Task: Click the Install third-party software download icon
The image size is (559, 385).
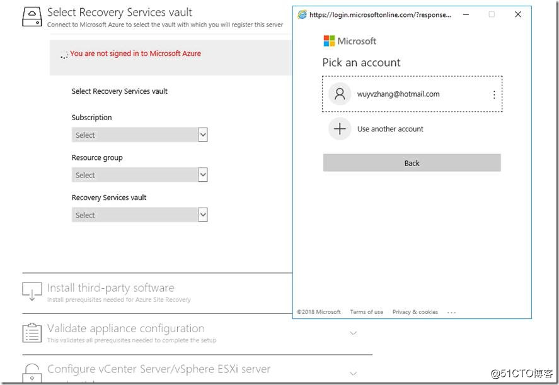Action: pyautogui.click(x=32, y=291)
